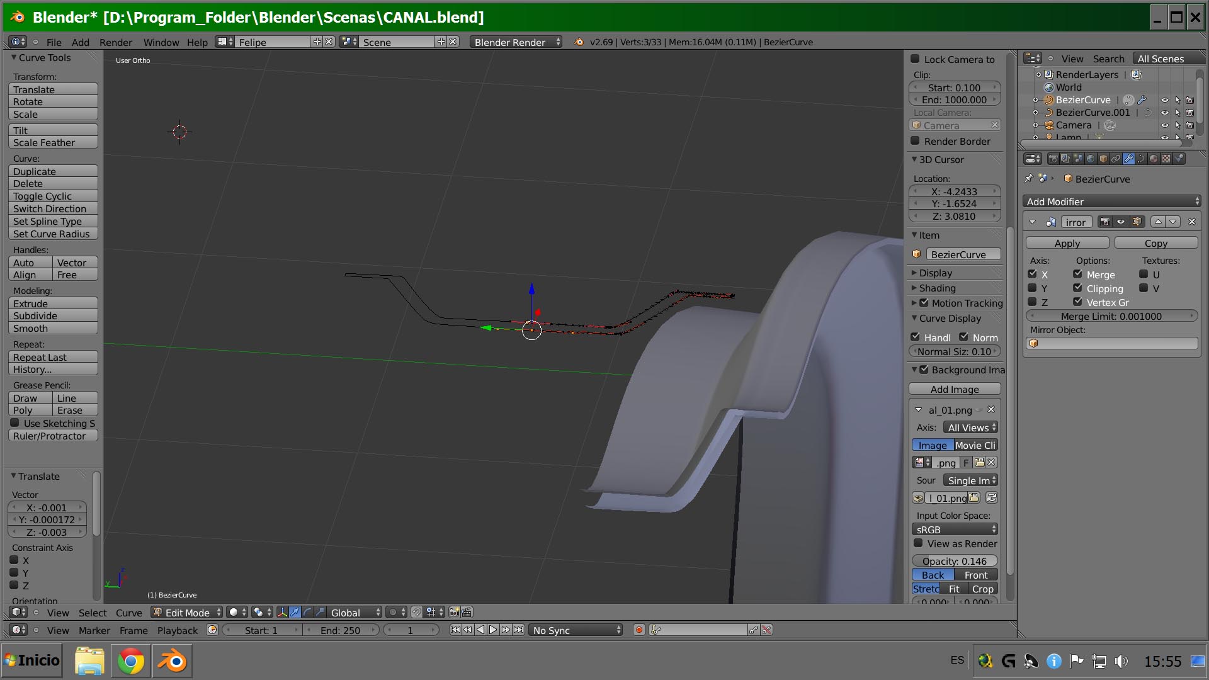
Task: Adjust the background image Opacity slider
Action: coord(954,561)
